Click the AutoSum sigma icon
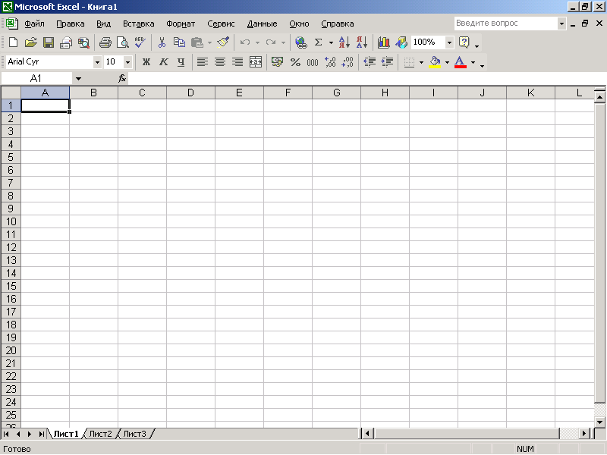 click(x=318, y=42)
